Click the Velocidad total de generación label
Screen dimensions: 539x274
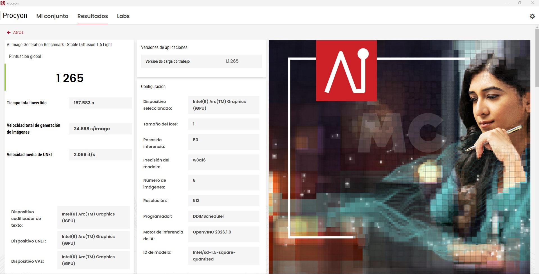pos(33,129)
